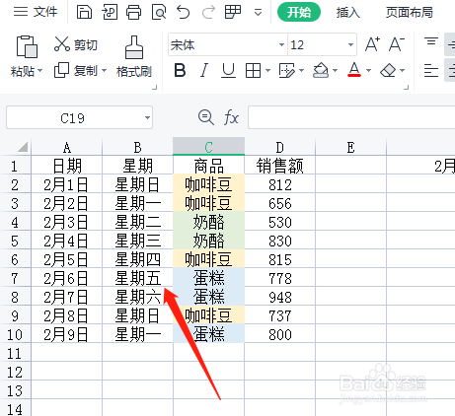Screen dimensions: 455x416
Task: Click the eraser clear icon
Action: 388,70
